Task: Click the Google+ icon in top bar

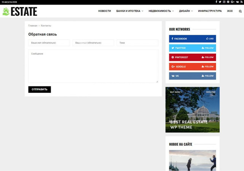Action: [x=233, y=2]
